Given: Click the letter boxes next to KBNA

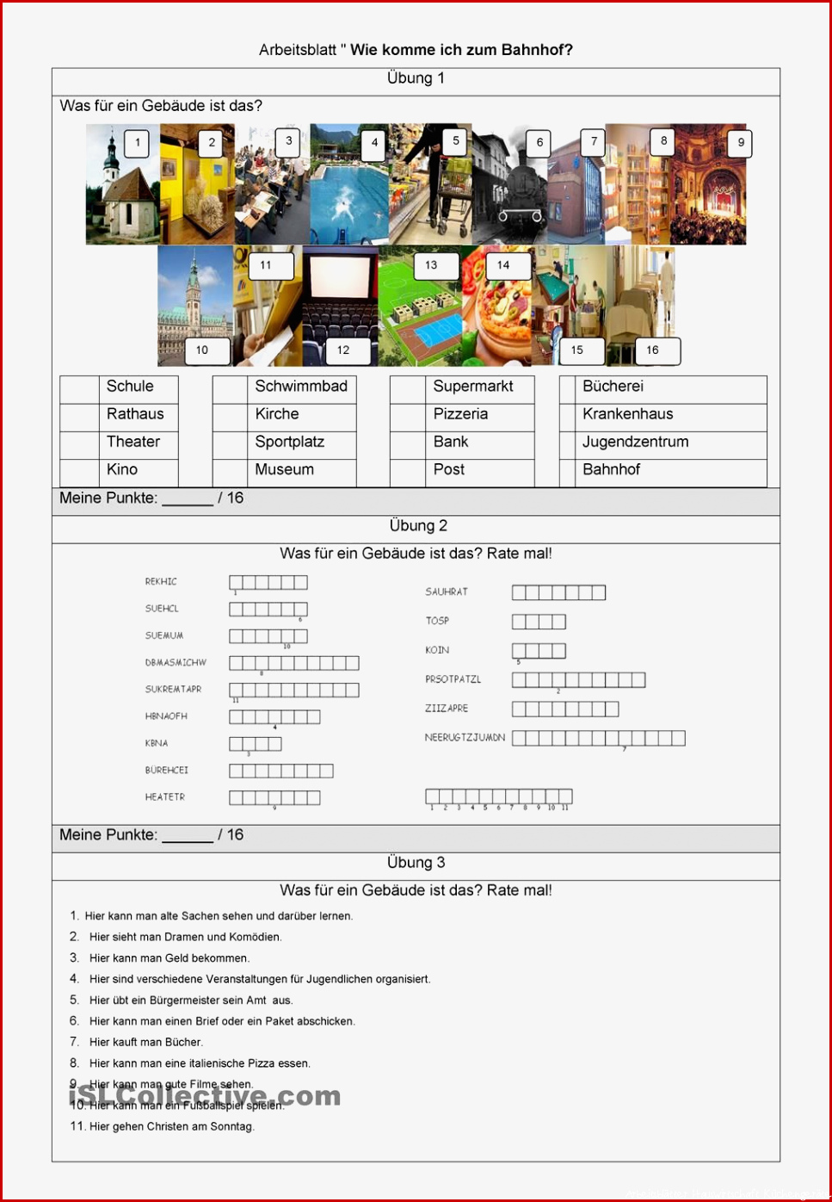Looking at the screenshot, I should pyautogui.click(x=256, y=744).
